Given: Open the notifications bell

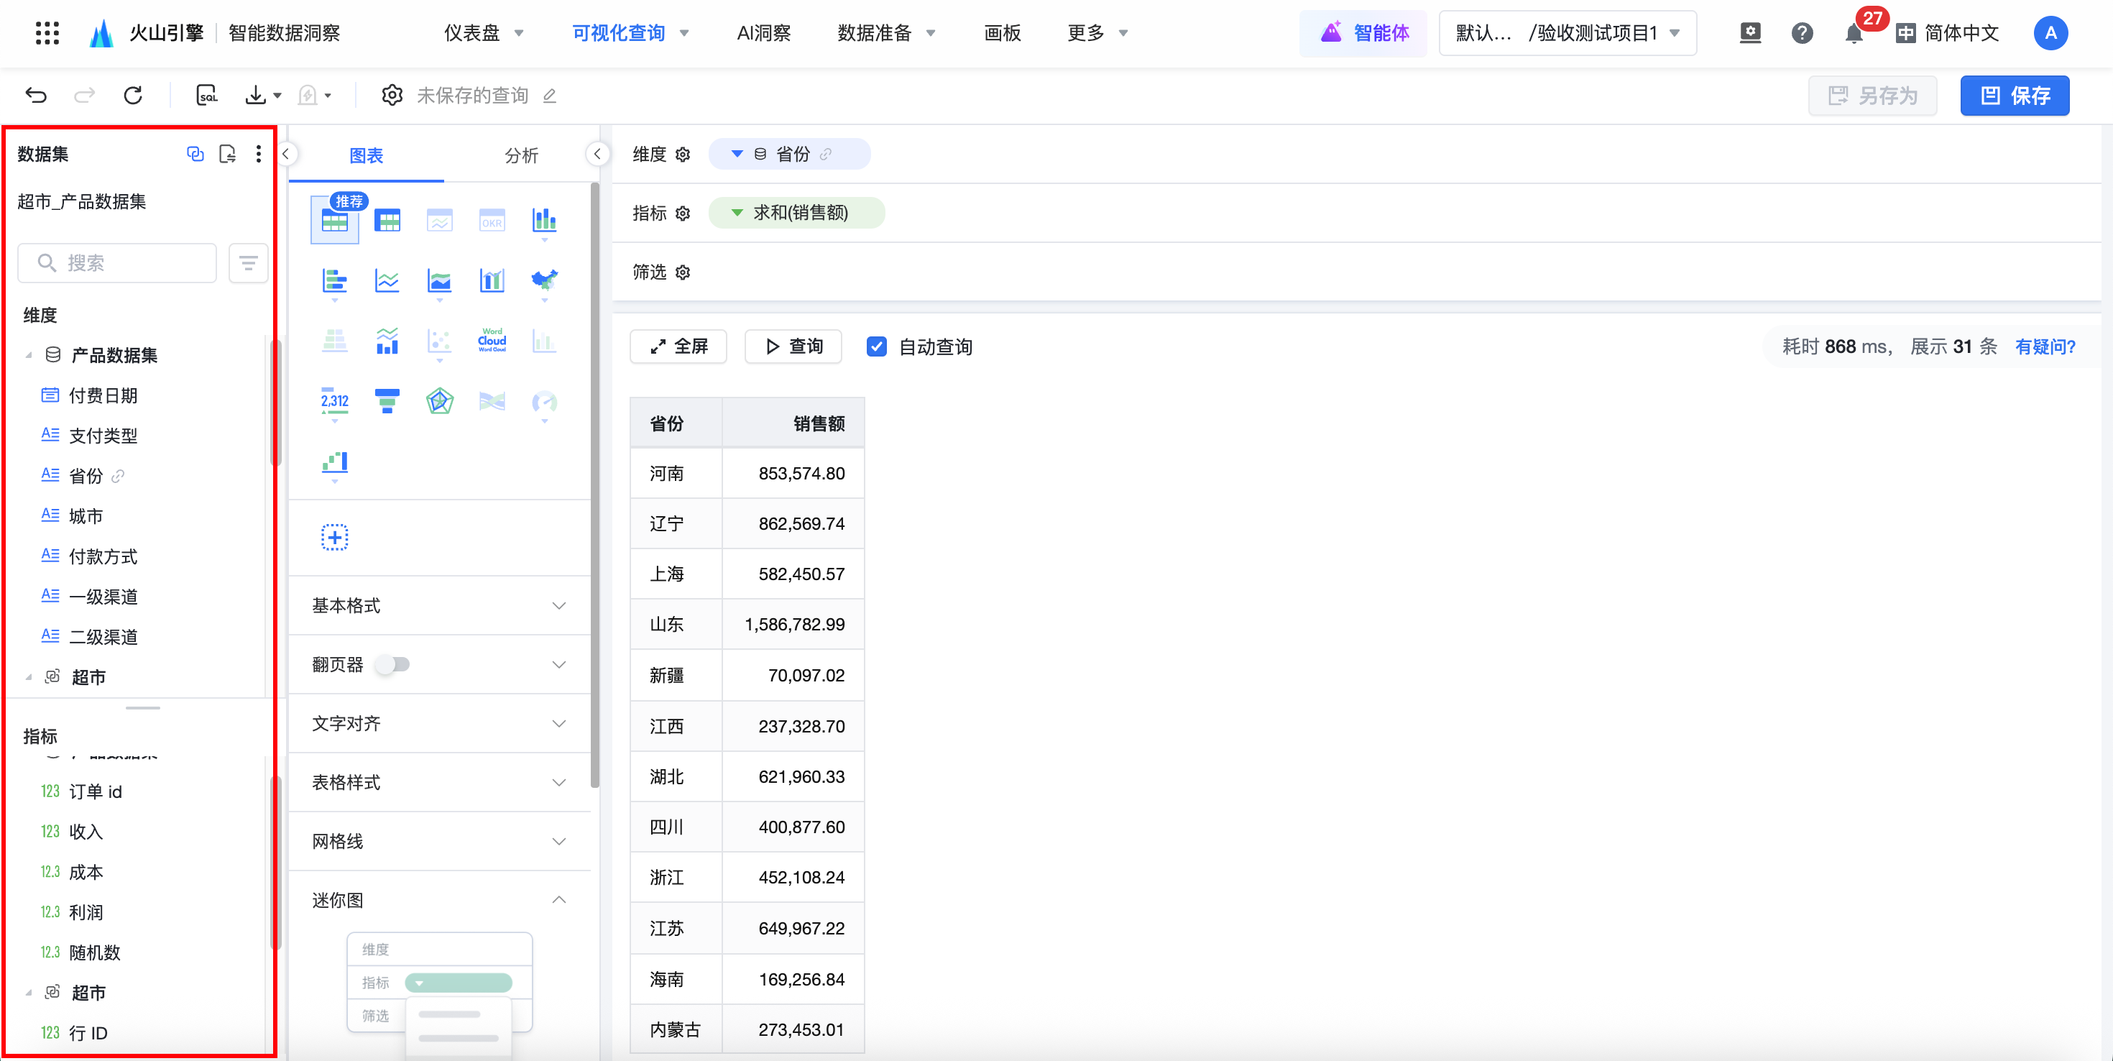Looking at the screenshot, I should (x=1853, y=34).
